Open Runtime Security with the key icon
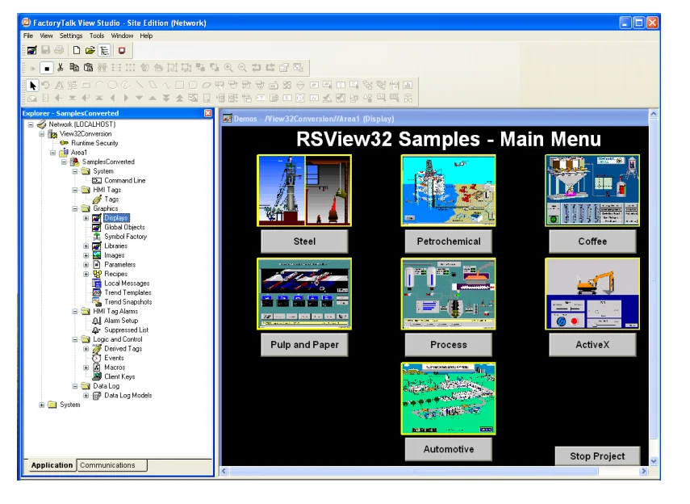The height and width of the screenshot is (504, 690). tap(94, 143)
